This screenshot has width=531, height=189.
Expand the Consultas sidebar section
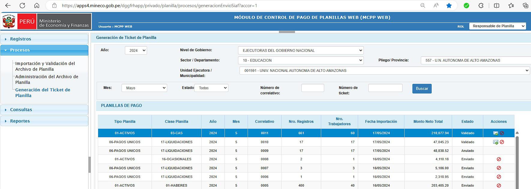44,110
